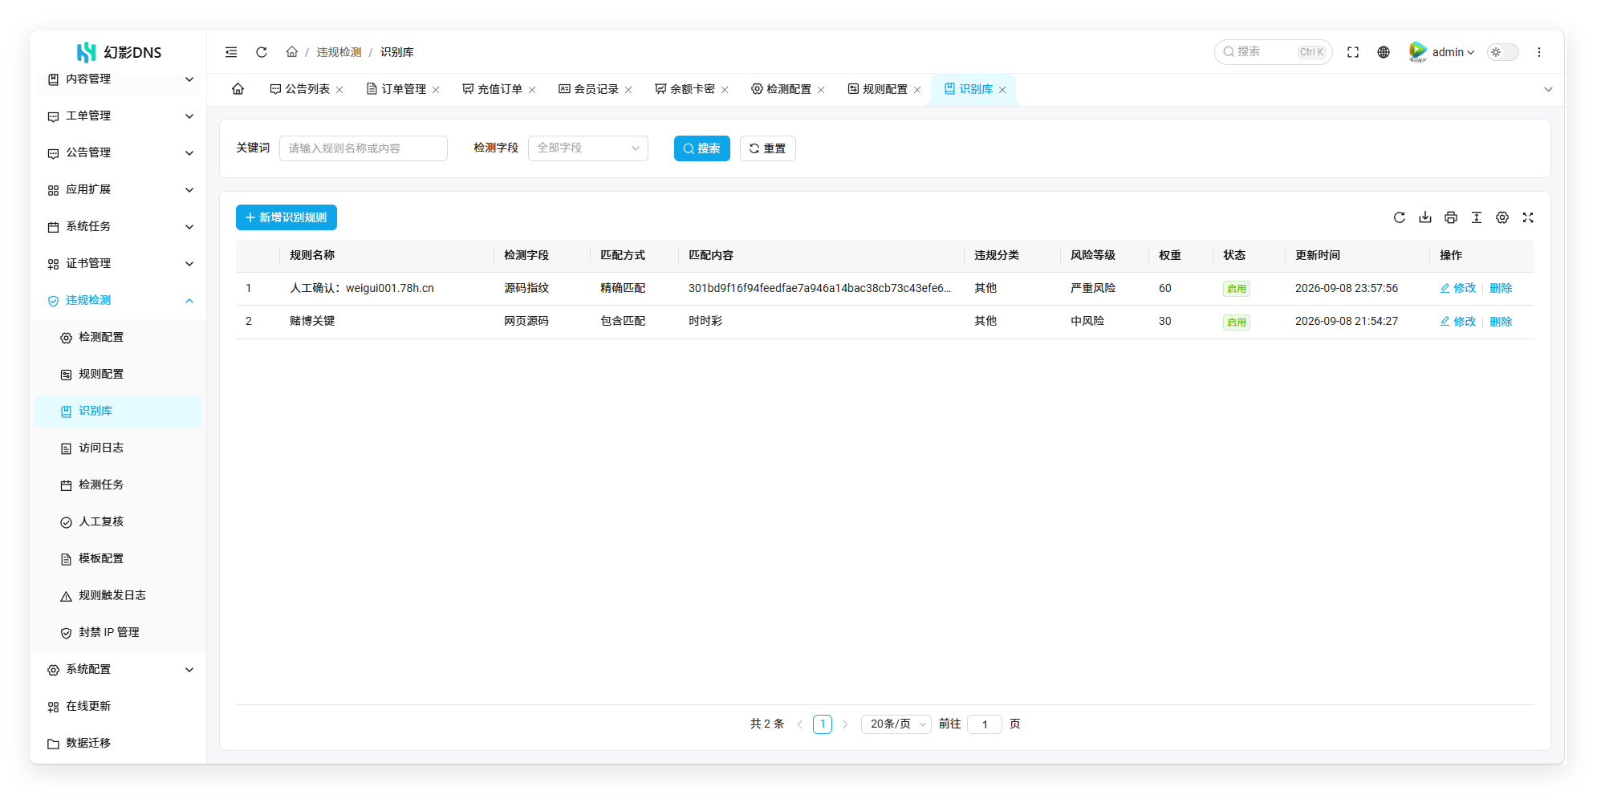This screenshot has width=1597, height=795.
Task: Toggle the light/dark theme switch
Action: pyautogui.click(x=1503, y=52)
